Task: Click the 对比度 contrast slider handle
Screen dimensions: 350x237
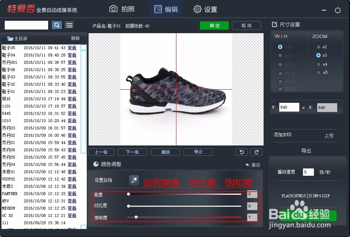Action: point(129,206)
